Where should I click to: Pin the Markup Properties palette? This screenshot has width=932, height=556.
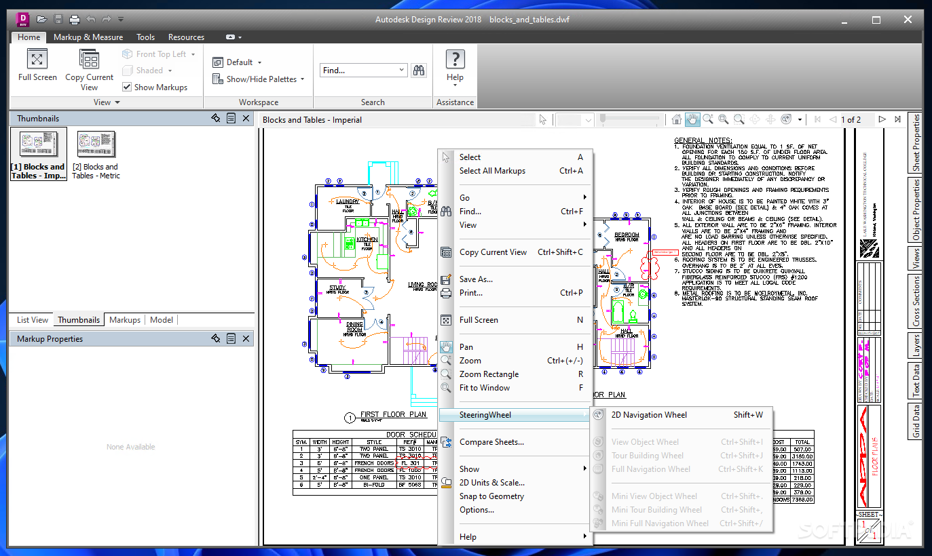click(216, 338)
